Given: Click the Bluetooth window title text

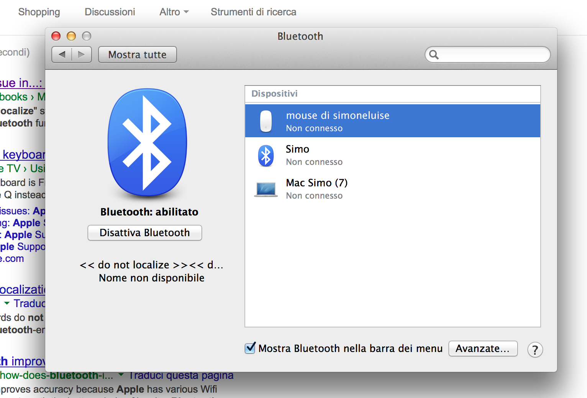Looking at the screenshot, I should 300,36.
